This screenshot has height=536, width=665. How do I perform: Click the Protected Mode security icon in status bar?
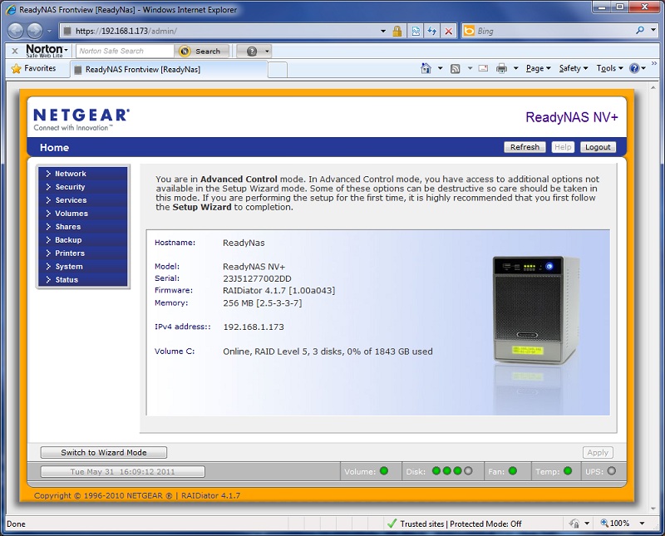pos(574,524)
